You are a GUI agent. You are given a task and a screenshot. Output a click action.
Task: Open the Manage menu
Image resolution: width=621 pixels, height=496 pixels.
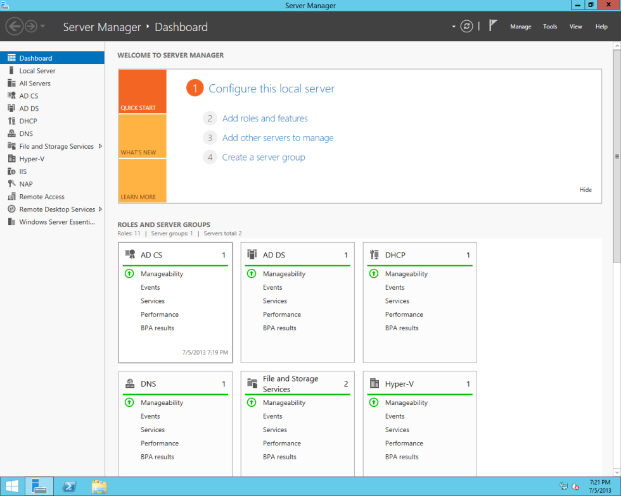[x=520, y=27]
